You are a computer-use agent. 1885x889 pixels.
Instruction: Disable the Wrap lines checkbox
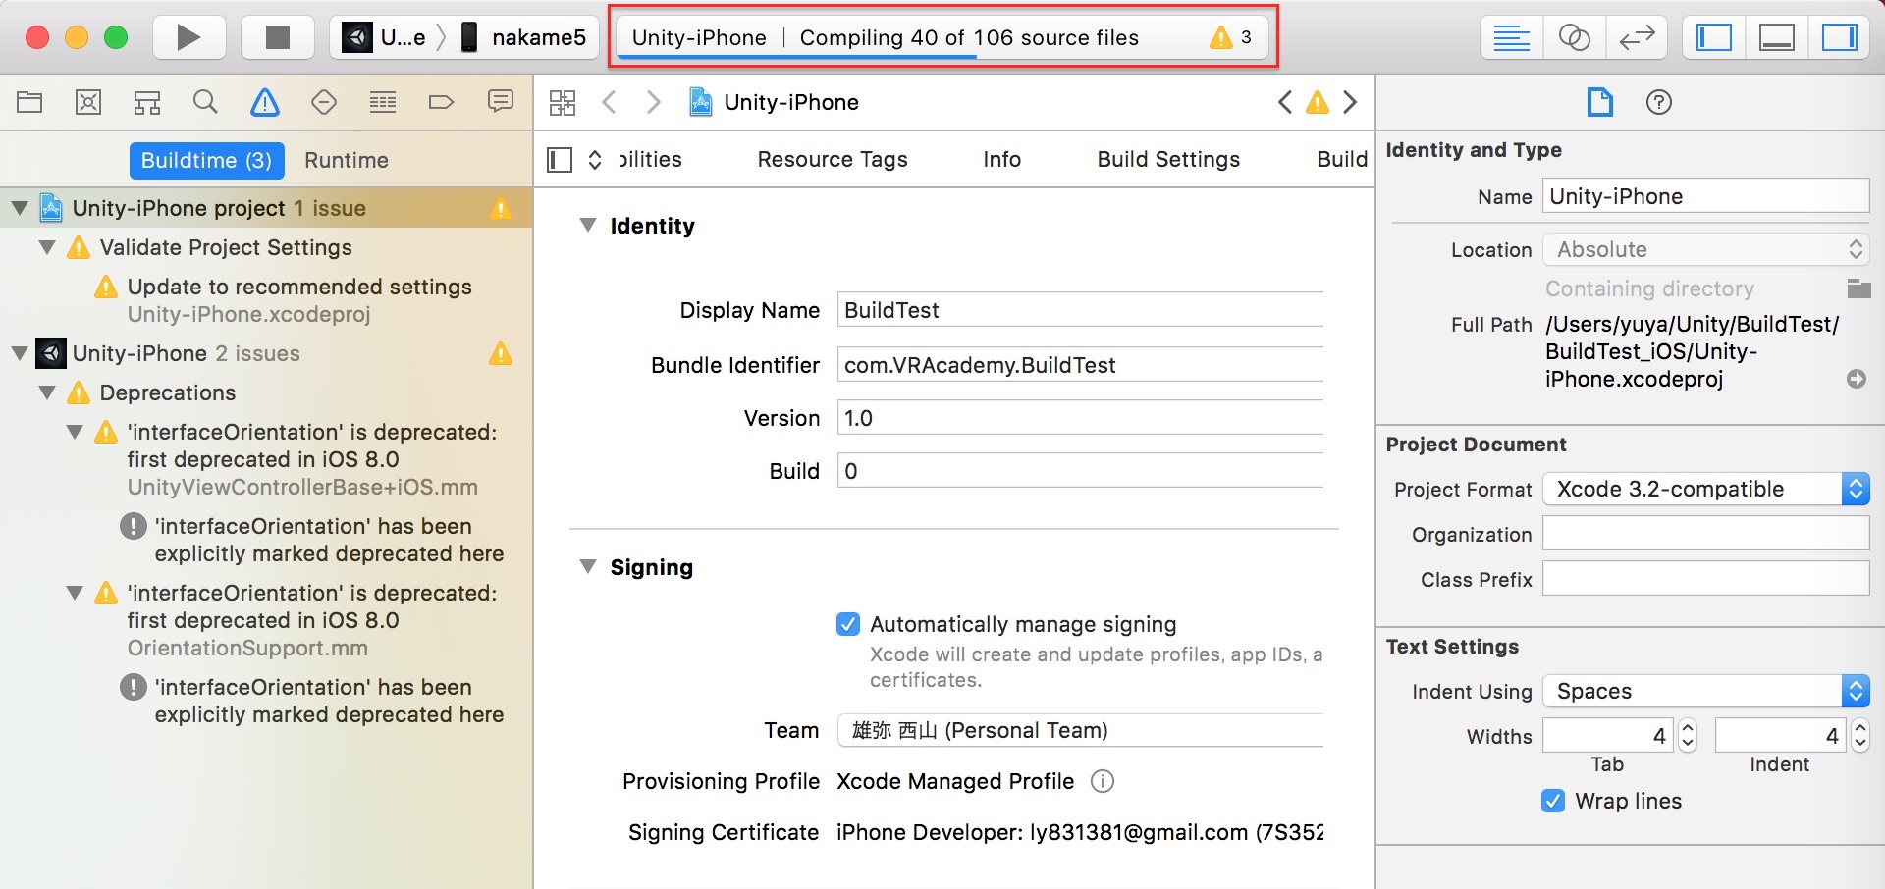coord(1553,801)
